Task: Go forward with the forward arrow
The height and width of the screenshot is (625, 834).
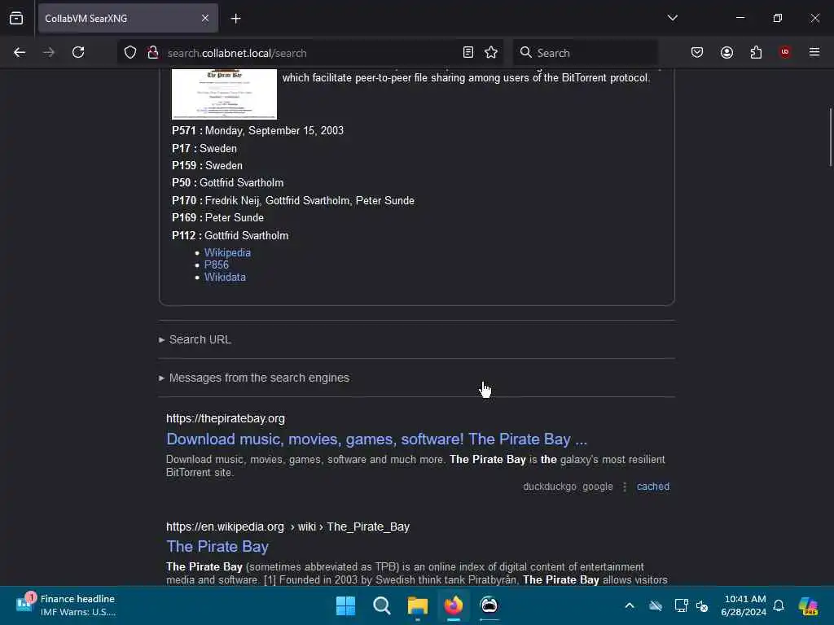Action: (49, 53)
